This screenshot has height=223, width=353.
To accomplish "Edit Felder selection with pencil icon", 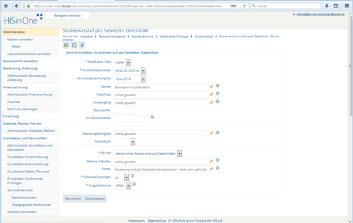I will click(212, 169).
